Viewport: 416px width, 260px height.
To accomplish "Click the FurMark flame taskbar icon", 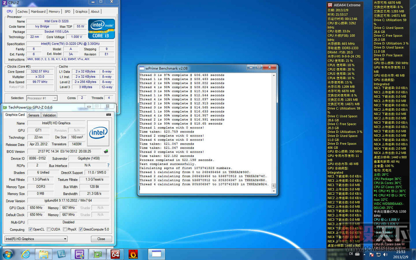I will click(133, 254).
